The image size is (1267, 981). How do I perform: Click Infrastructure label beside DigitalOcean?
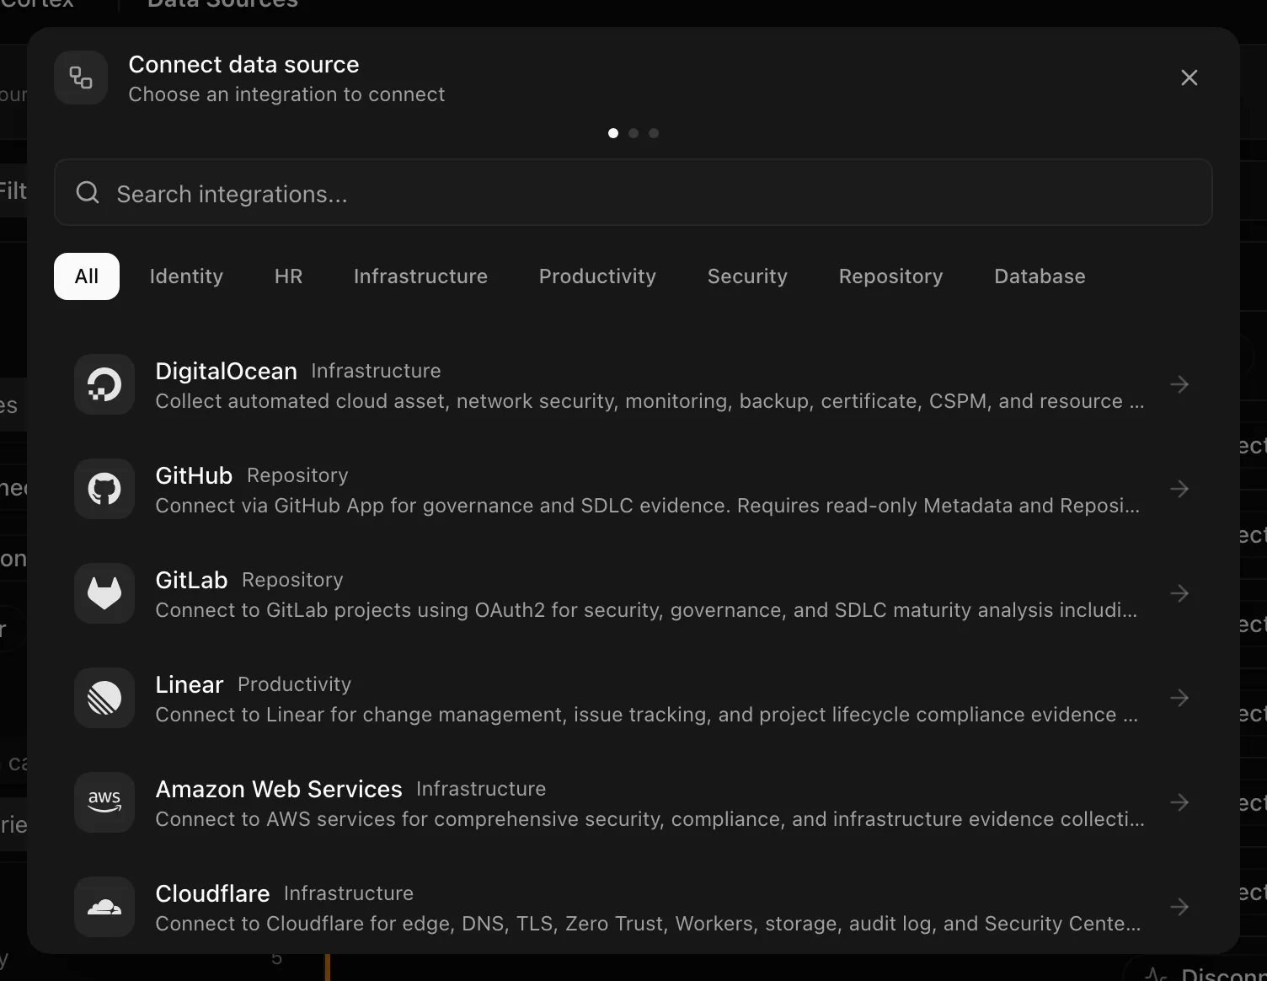[x=376, y=371]
